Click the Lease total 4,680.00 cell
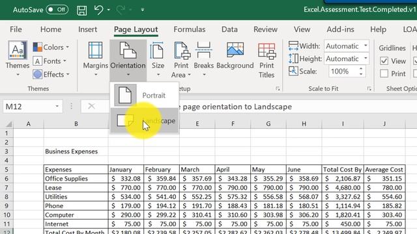The image size is (417, 234). click(x=343, y=188)
